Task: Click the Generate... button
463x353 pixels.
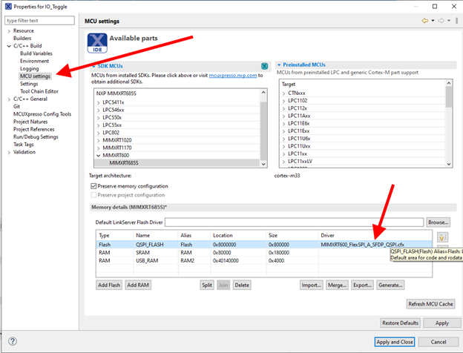Action: (x=390, y=285)
